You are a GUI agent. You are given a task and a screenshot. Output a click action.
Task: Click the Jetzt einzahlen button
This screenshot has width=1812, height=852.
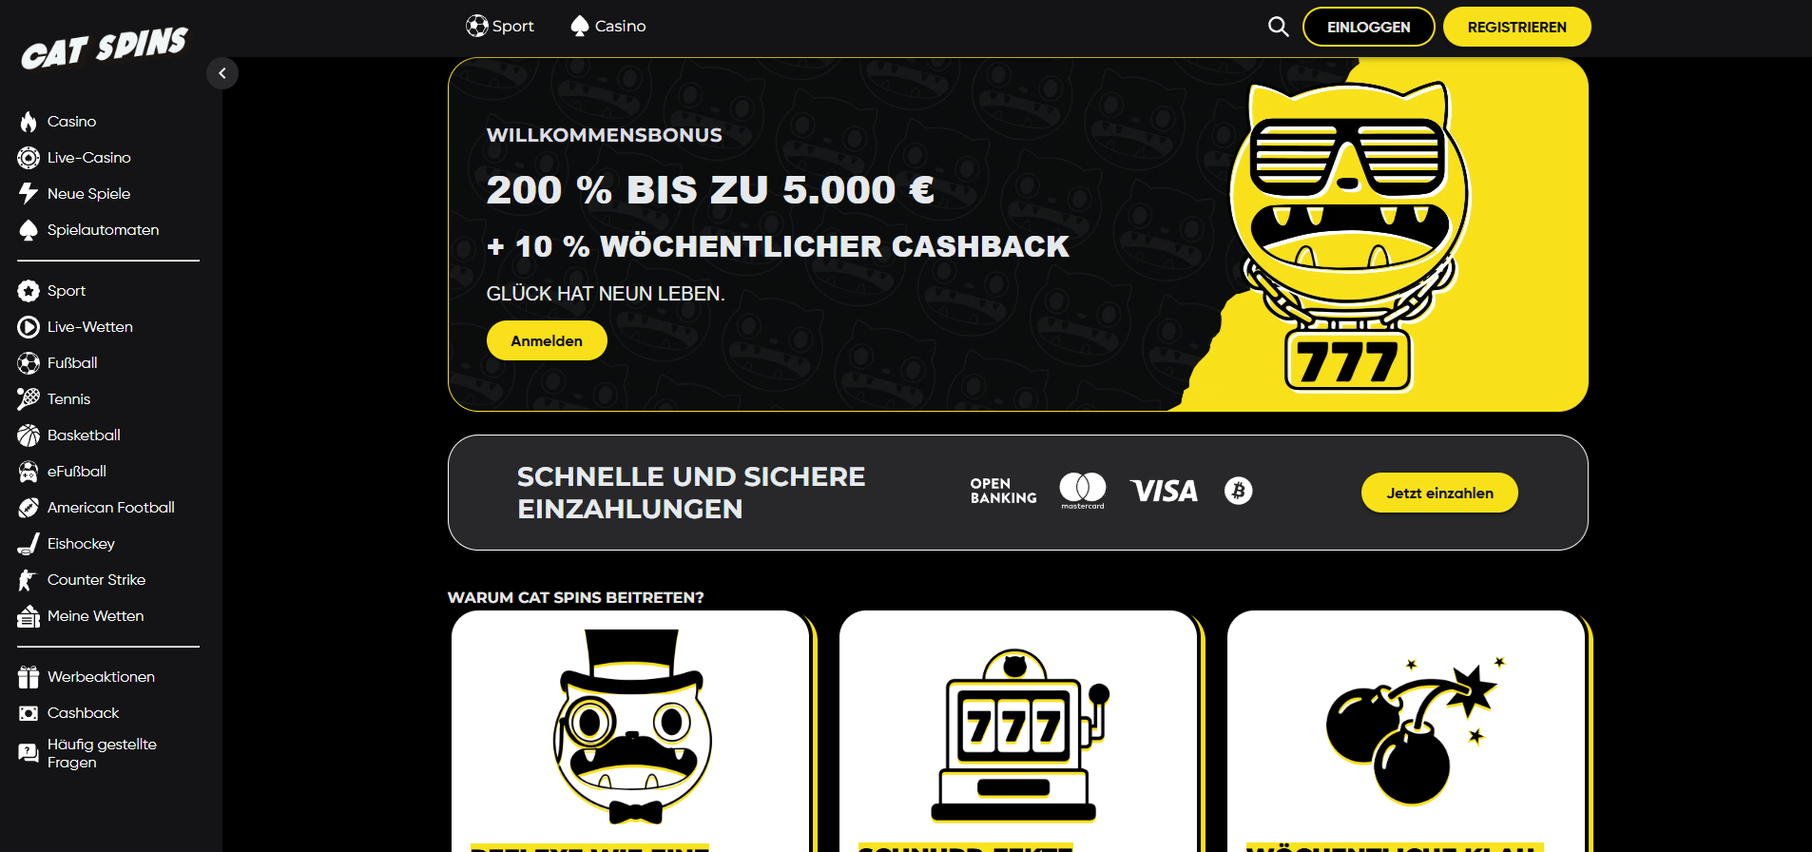pyautogui.click(x=1439, y=493)
